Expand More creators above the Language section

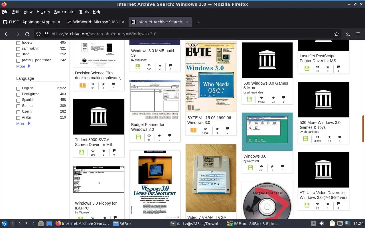coord(23,66)
